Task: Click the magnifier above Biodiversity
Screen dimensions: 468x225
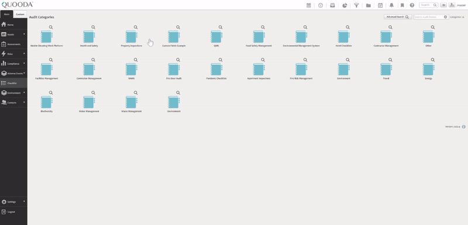Action: click(51, 93)
